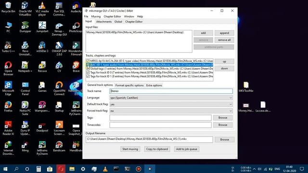Click Start muxing button

[130, 149]
